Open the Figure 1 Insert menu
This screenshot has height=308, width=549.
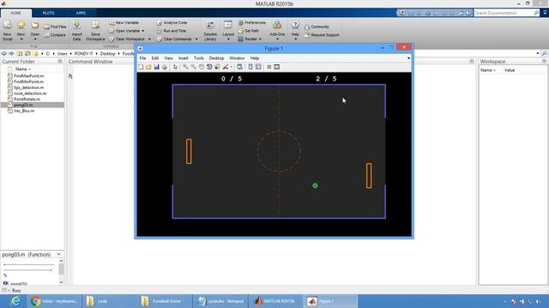183,58
